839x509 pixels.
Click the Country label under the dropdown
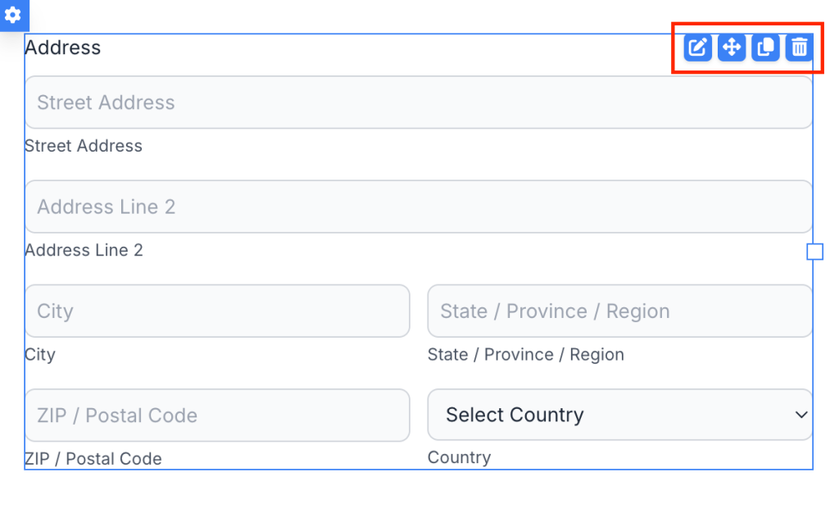(x=459, y=457)
